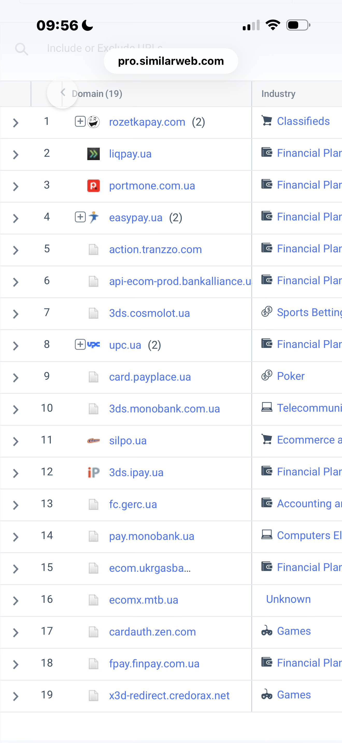The width and height of the screenshot is (342, 743).
Task: Expand the easypay.ua domain group
Action: [x=80, y=217]
